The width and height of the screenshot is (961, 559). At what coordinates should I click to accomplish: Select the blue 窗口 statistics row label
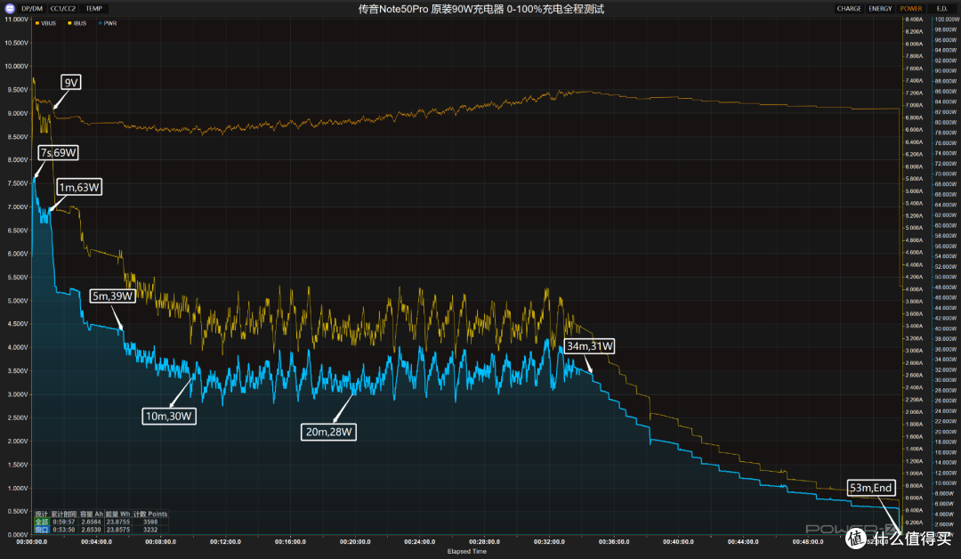point(42,530)
